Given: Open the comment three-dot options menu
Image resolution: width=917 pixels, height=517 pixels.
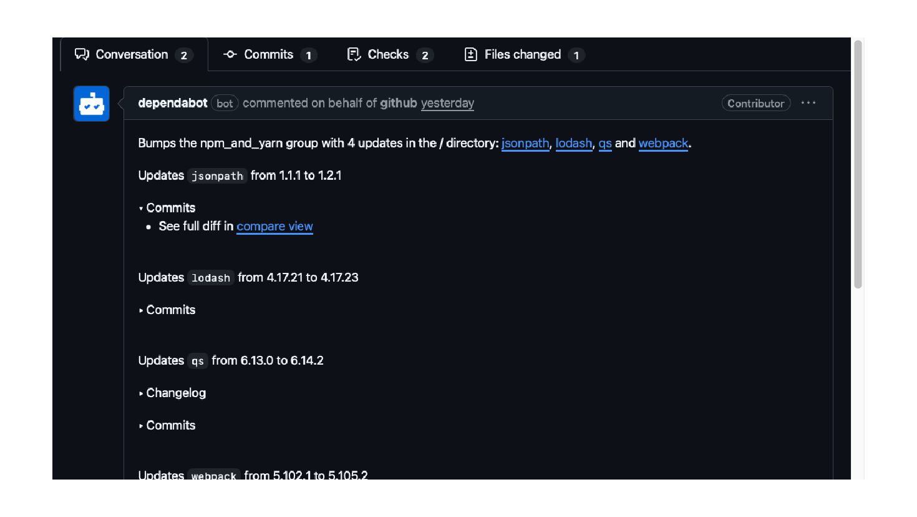Looking at the screenshot, I should click(808, 103).
